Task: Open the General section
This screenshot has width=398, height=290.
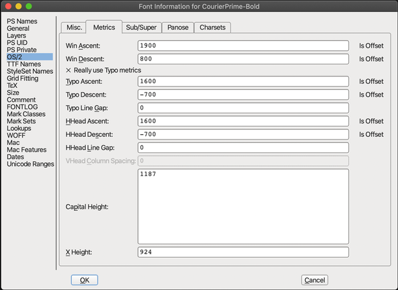Action: click(x=18, y=28)
